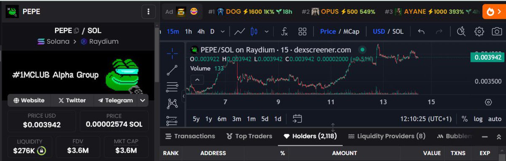Open the chart layout grid icon
The height and width of the screenshot is (161, 506).
point(302,32)
